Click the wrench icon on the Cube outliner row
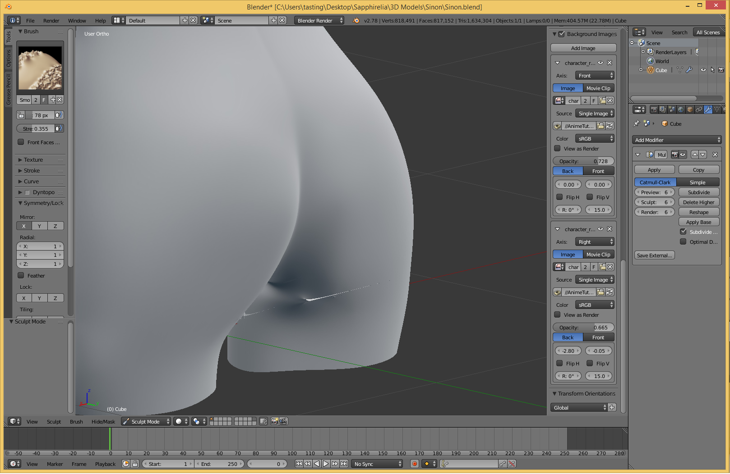 tap(689, 70)
